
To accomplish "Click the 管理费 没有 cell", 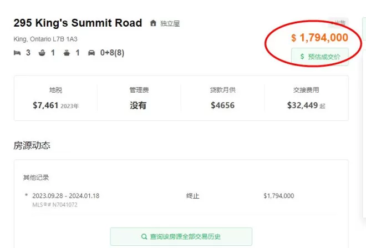I will (139, 98).
